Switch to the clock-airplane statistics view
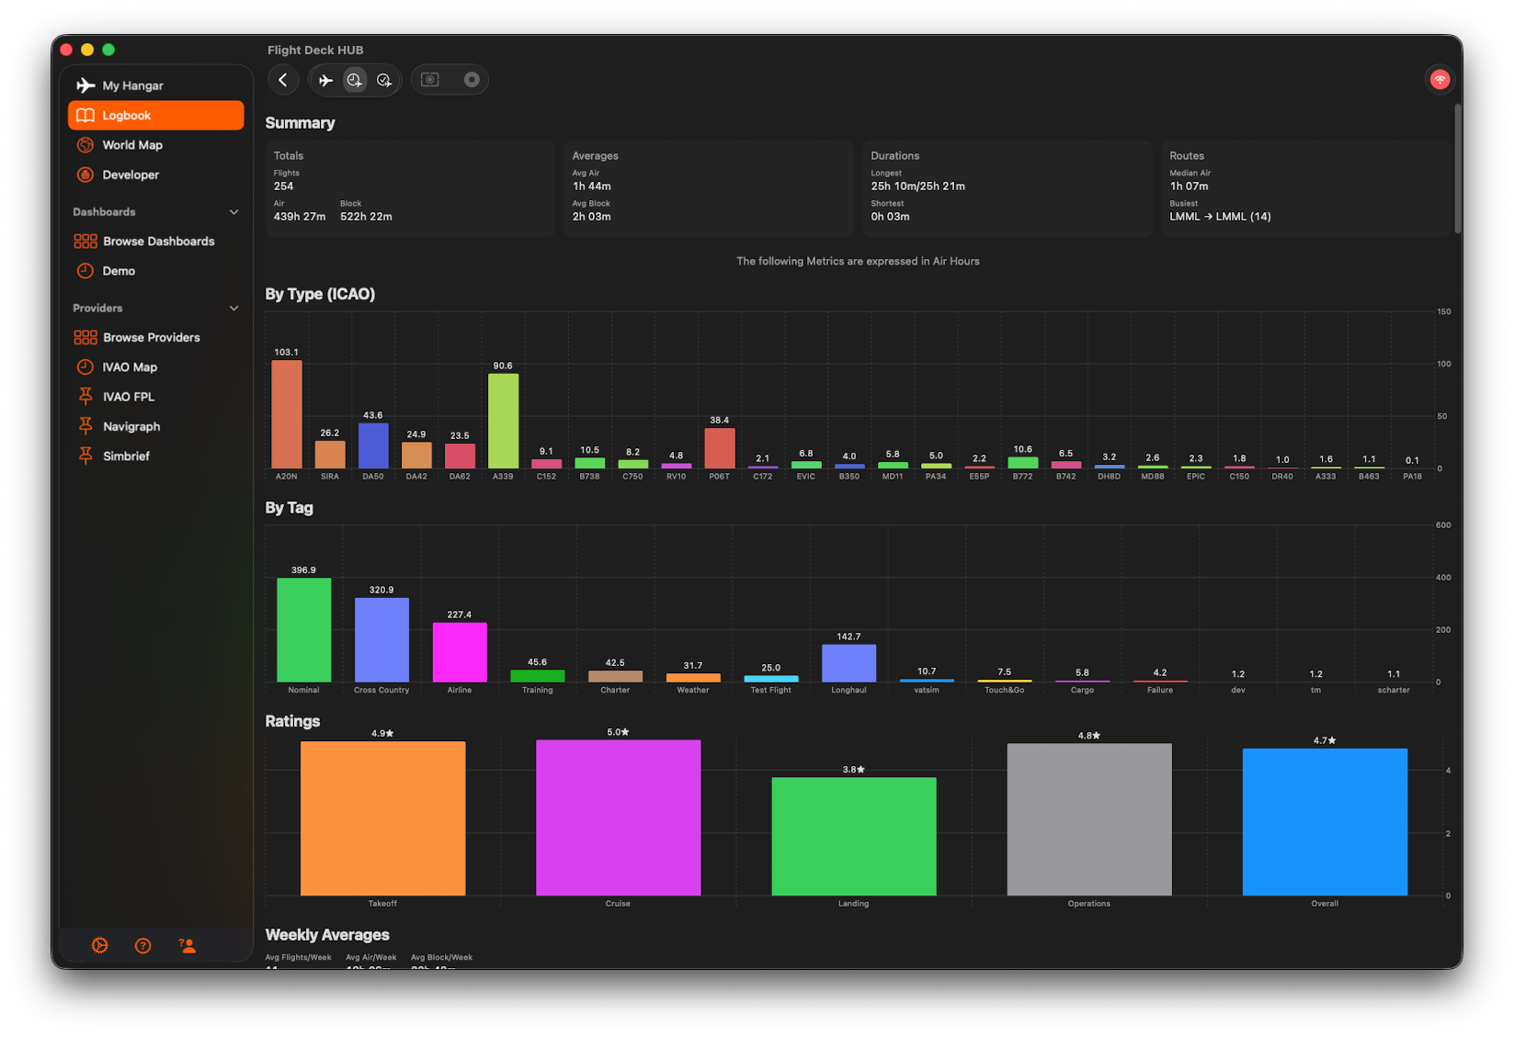This screenshot has height=1037, width=1514. click(355, 80)
